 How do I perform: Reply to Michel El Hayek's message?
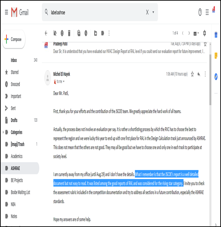click(199, 74)
